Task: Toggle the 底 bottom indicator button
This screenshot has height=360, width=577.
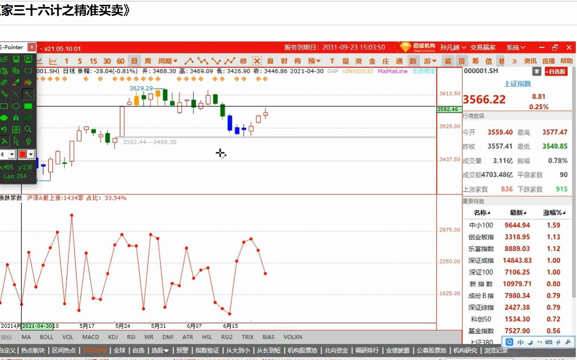Action: click(x=448, y=61)
